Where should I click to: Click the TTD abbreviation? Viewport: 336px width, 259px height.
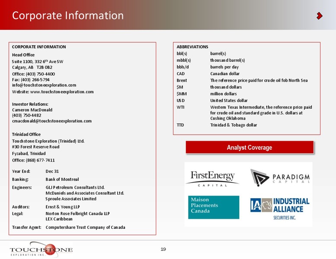click(180, 125)
